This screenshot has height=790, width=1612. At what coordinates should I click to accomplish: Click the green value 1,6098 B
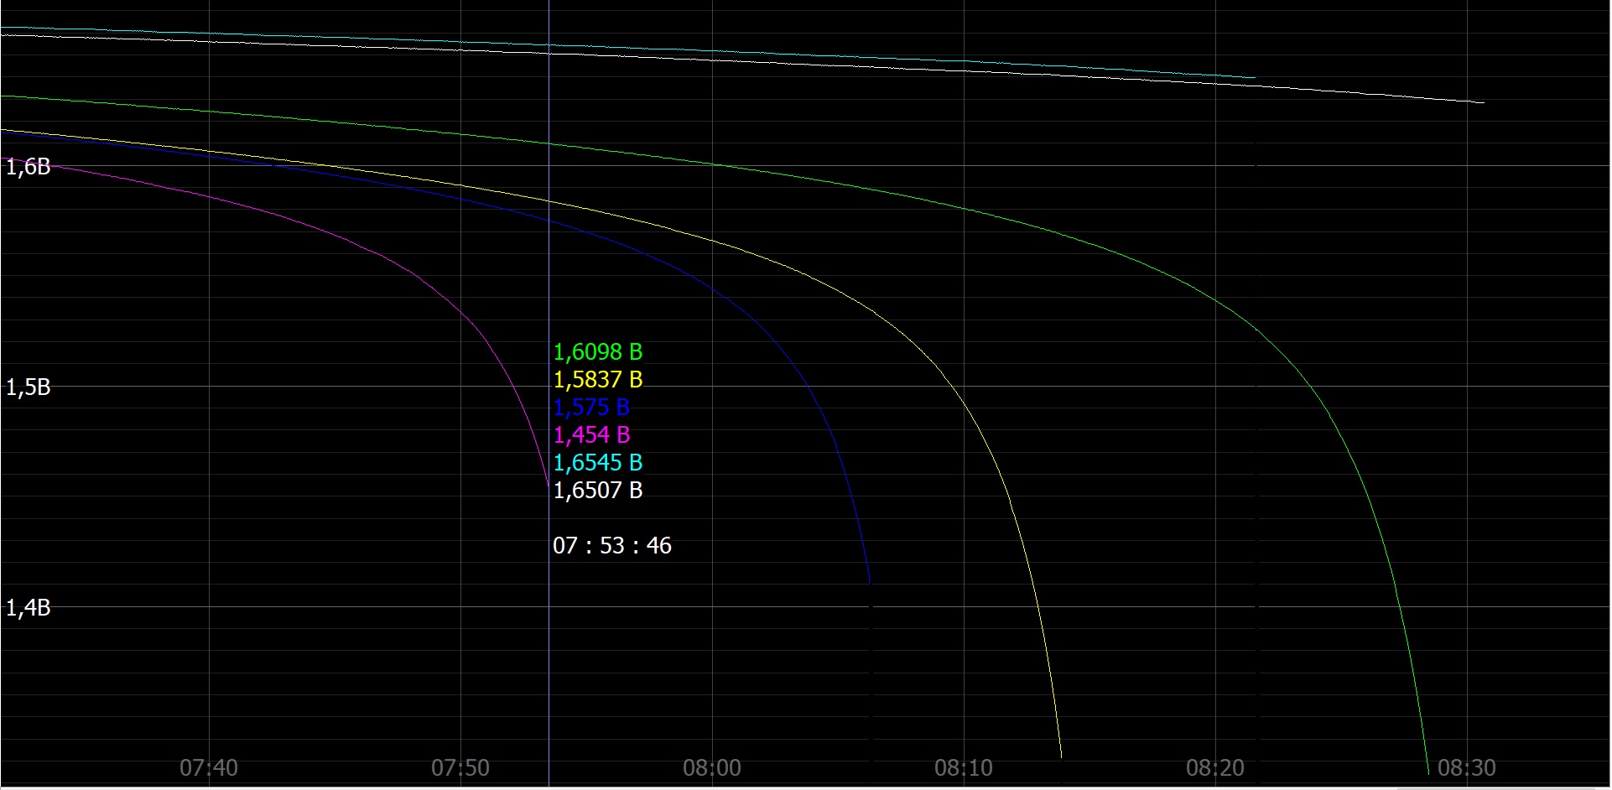(597, 352)
